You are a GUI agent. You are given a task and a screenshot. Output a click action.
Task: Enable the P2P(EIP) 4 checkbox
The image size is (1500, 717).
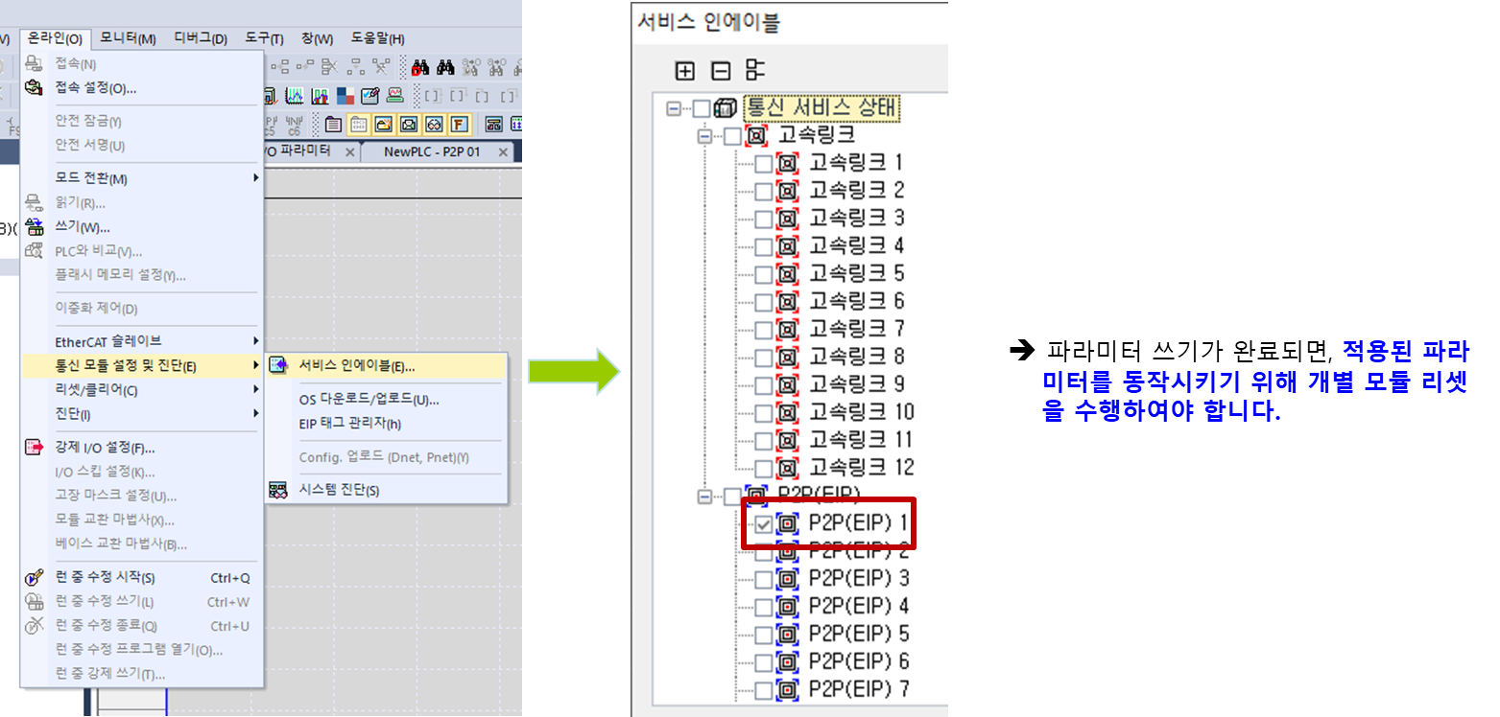click(763, 607)
